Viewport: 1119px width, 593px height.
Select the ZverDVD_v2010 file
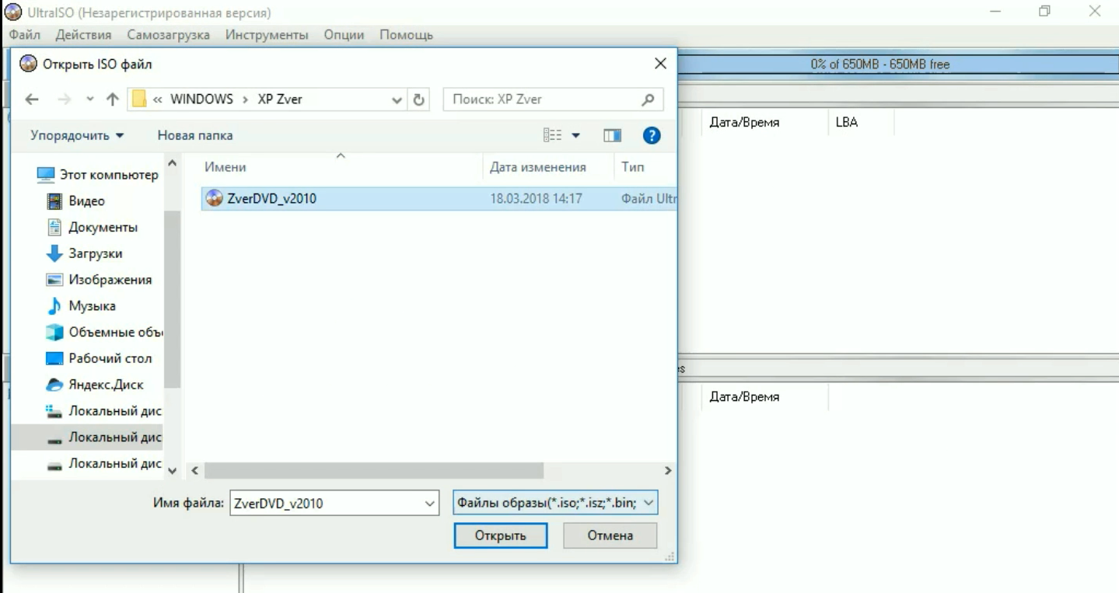(x=438, y=198)
